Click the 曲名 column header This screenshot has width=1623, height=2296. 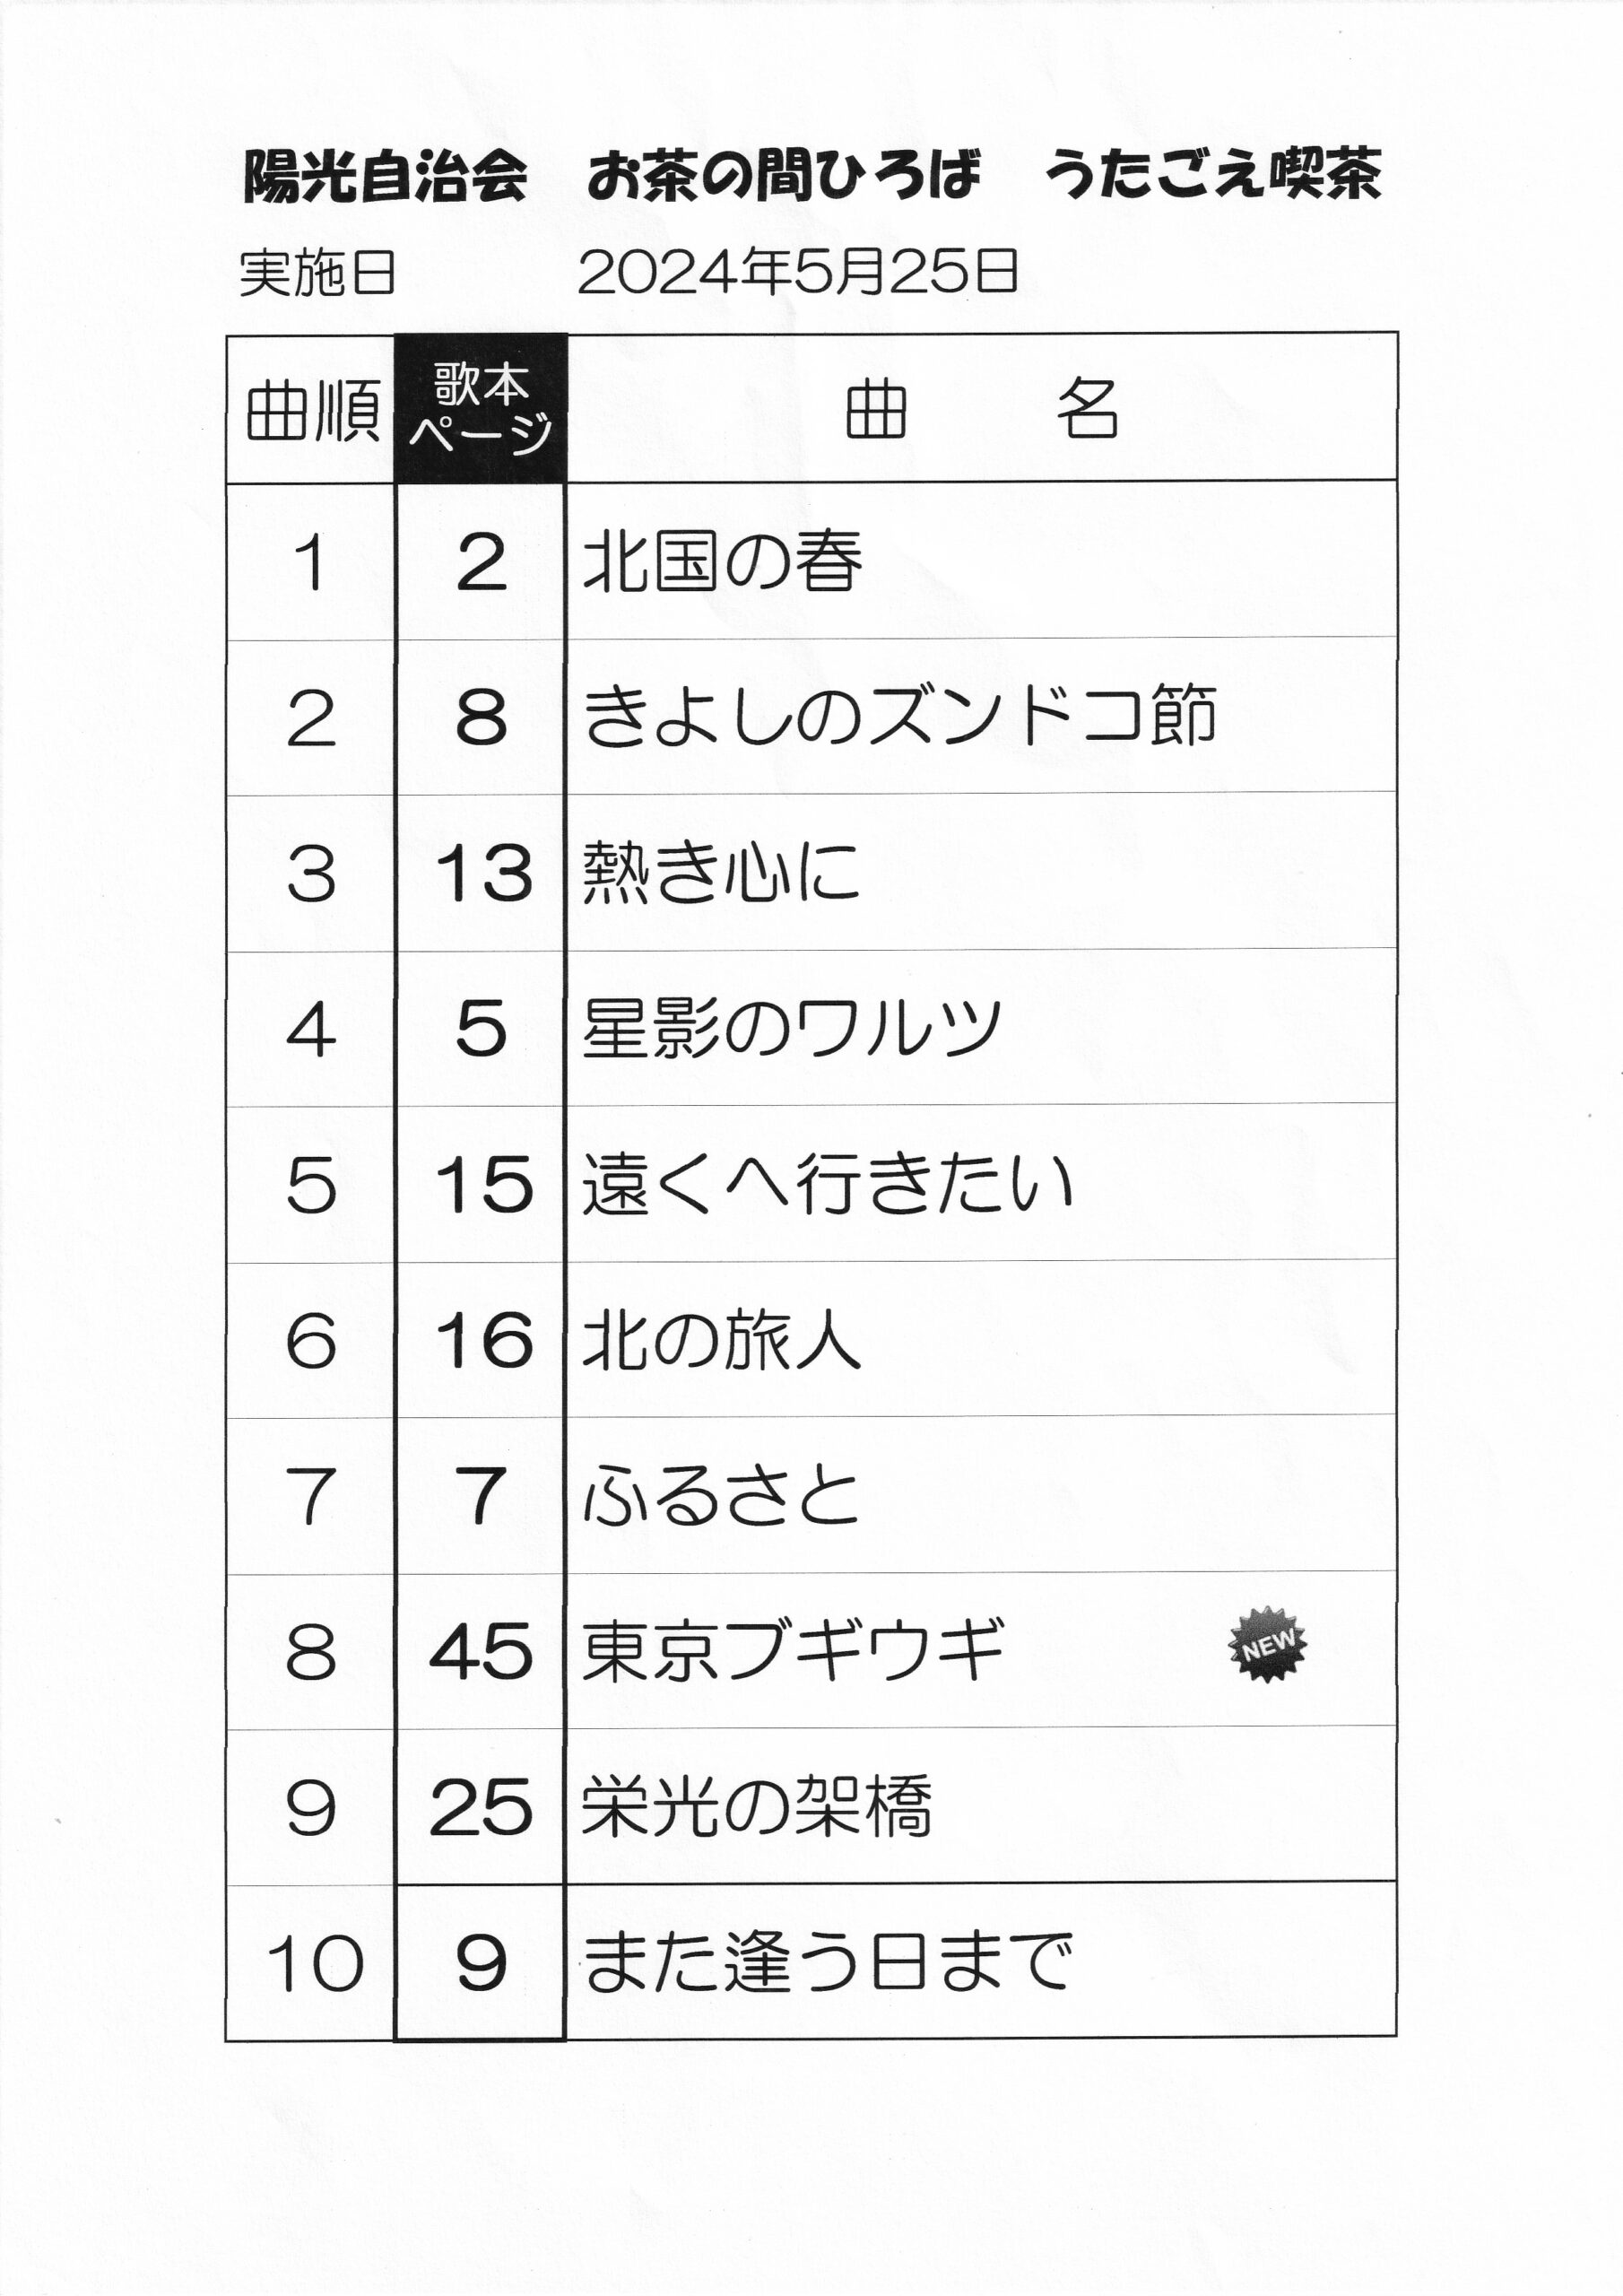point(982,409)
